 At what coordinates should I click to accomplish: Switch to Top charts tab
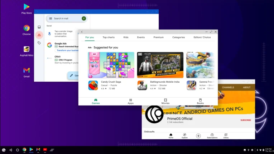109,37
